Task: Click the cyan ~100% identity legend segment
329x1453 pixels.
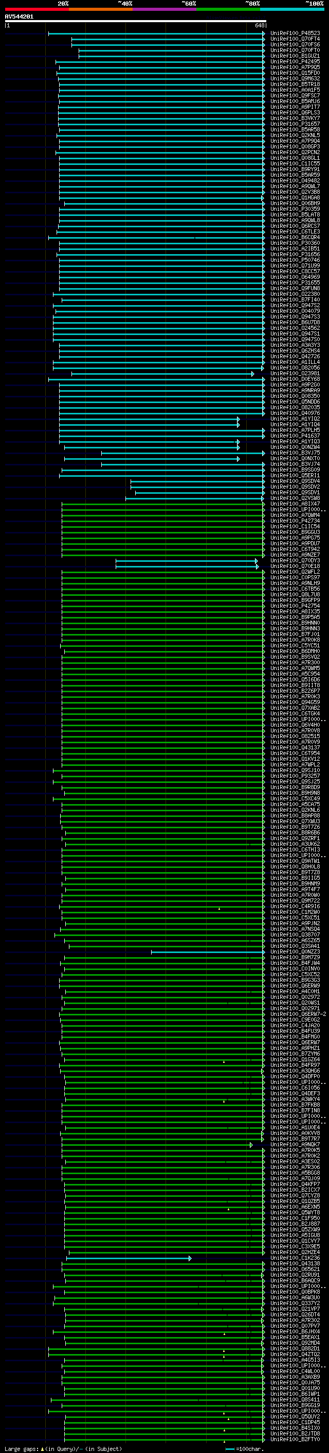Action: pos(292,9)
